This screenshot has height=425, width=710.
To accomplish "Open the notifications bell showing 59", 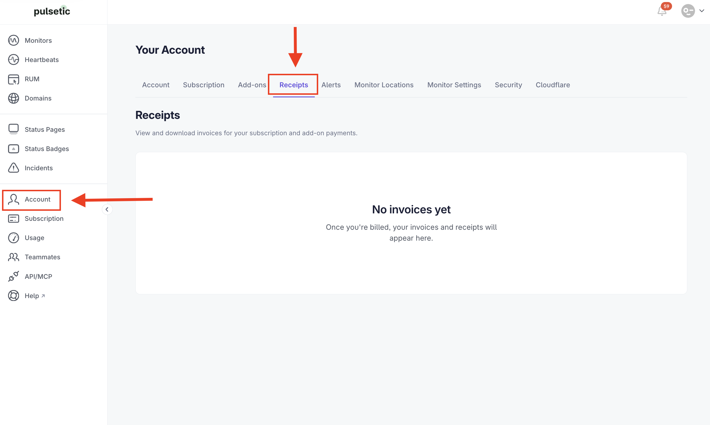I will pos(662,11).
